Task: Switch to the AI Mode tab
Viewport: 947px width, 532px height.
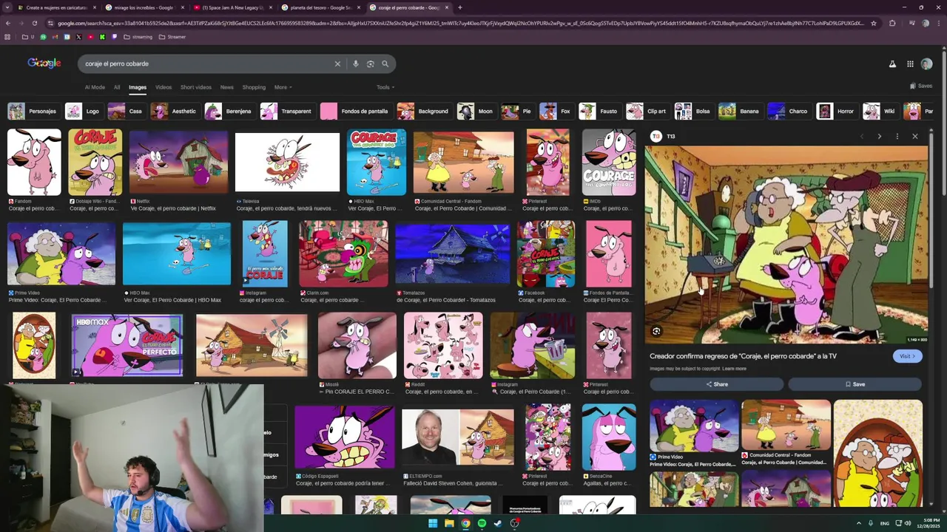Action: pos(95,87)
